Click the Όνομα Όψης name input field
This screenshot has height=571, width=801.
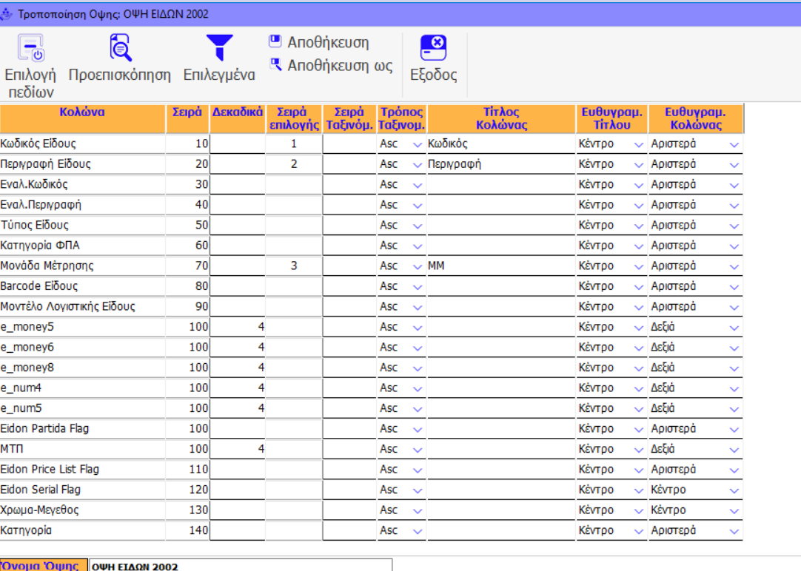pyautogui.click(x=241, y=566)
